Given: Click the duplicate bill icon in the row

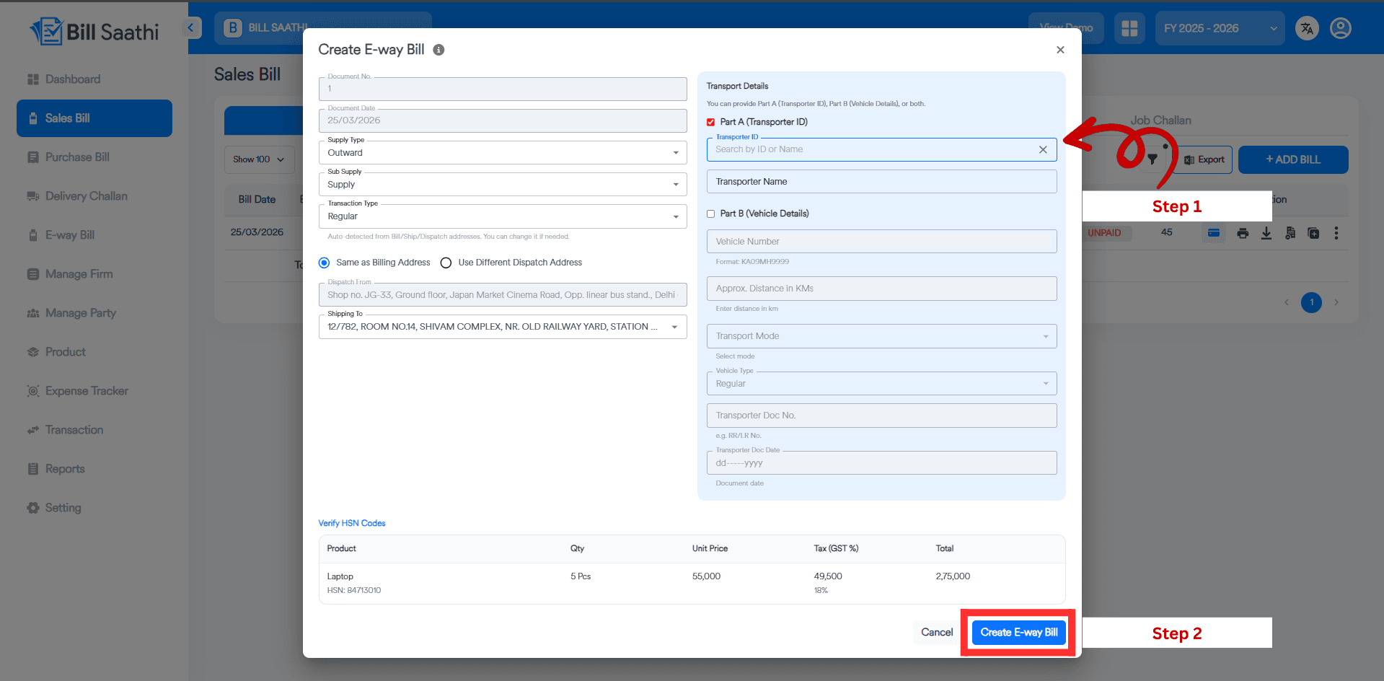Looking at the screenshot, I should [x=1313, y=233].
